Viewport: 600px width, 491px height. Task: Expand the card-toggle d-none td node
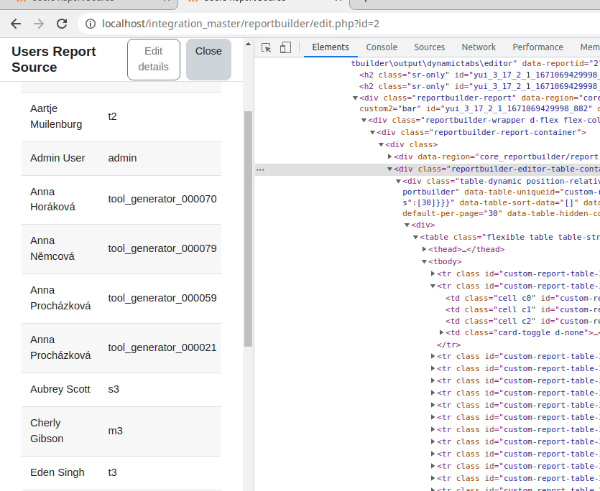click(x=441, y=332)
